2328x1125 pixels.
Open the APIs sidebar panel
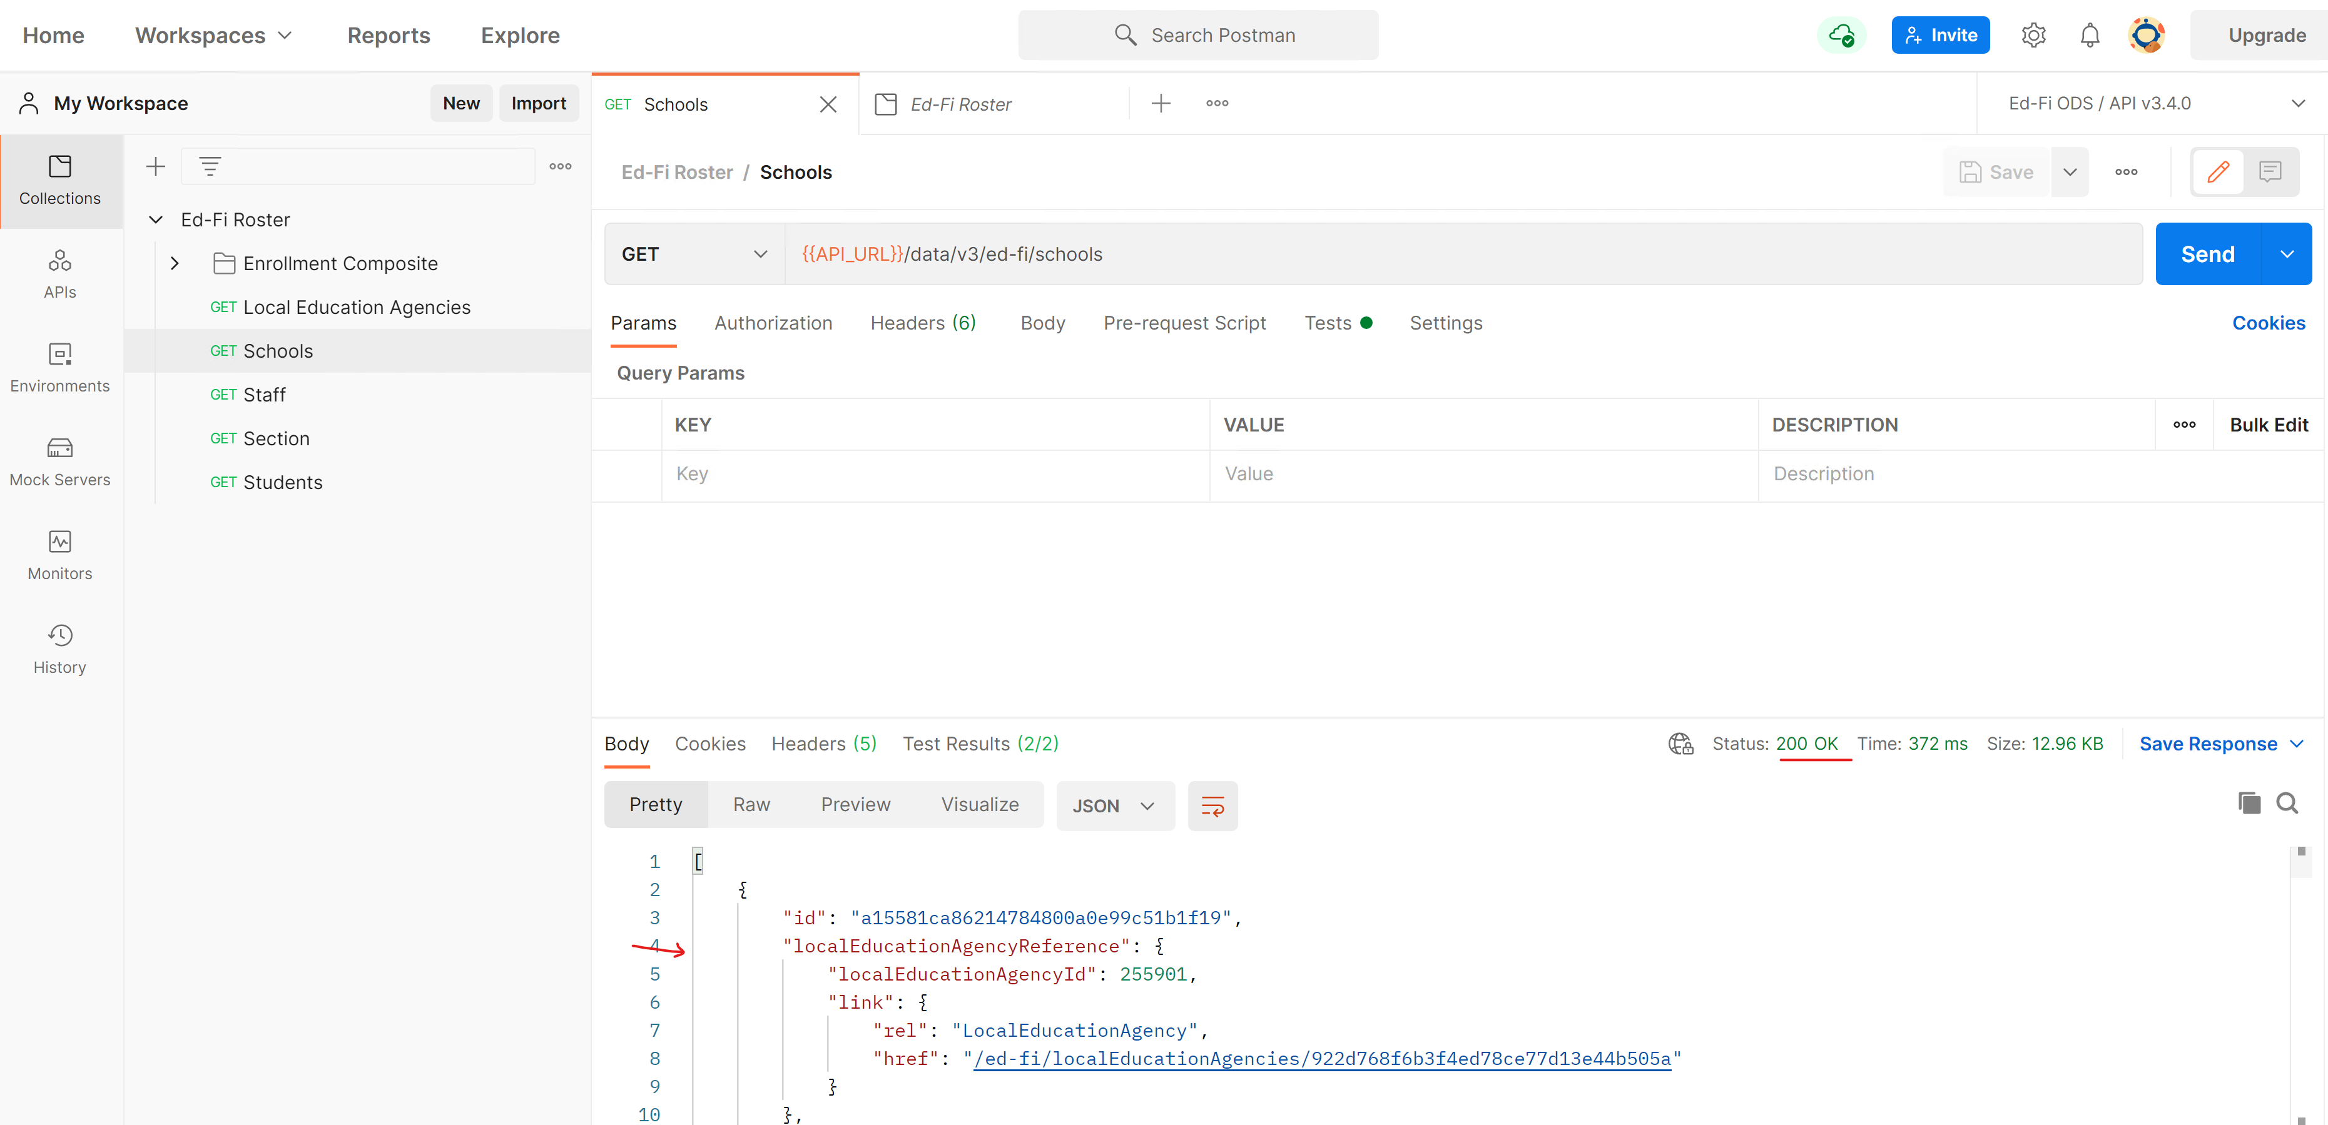coord(61,275)
